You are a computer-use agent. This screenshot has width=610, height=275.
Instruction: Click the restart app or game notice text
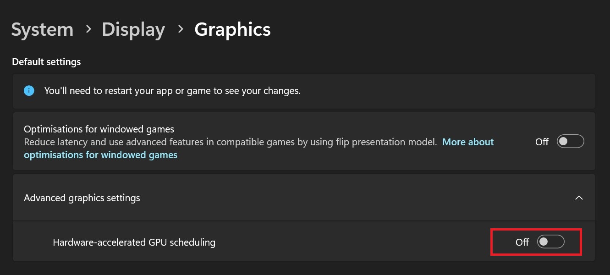pyautogui.click(x=172, y=91)
